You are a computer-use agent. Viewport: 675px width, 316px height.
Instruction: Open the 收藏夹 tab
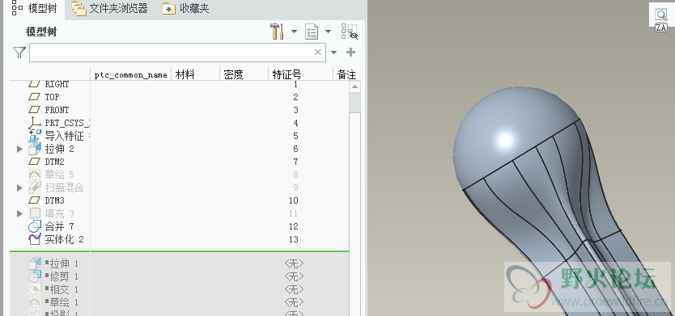186,9
